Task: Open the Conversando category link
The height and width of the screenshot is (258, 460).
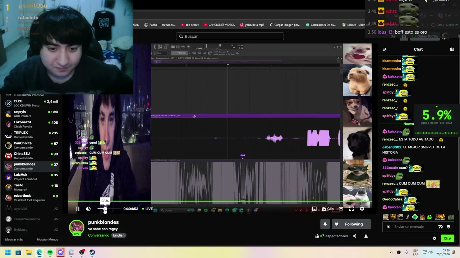Action: pos(98,235)
